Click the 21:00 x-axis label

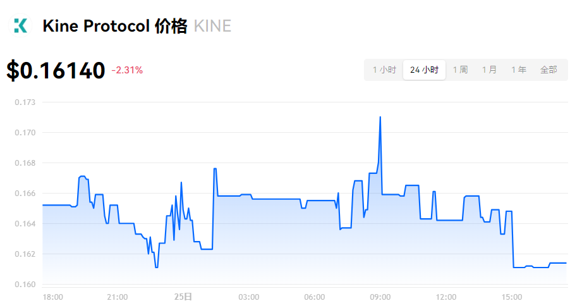[x=118, y=297]
